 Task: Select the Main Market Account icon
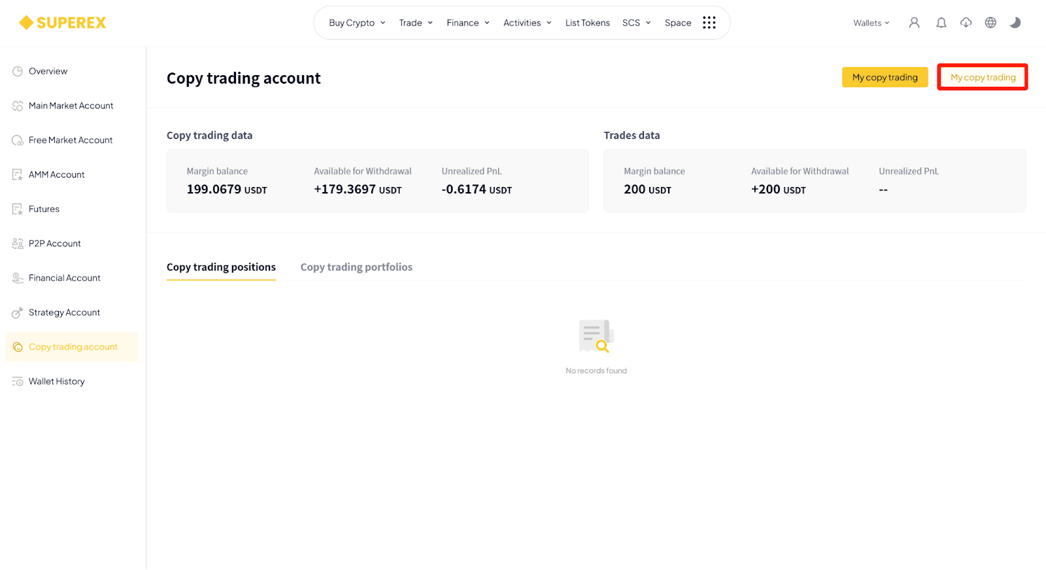(18, 106)
